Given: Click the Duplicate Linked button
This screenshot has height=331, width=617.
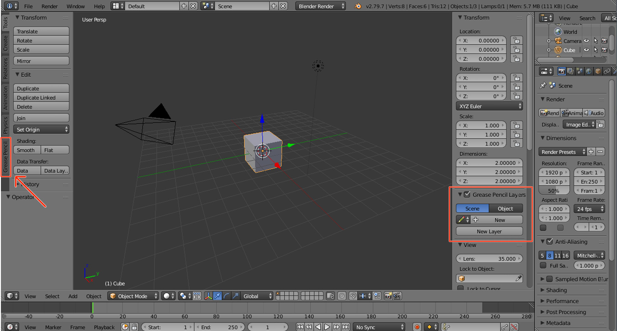Looking at the screenshot, I should coord(41,97).
